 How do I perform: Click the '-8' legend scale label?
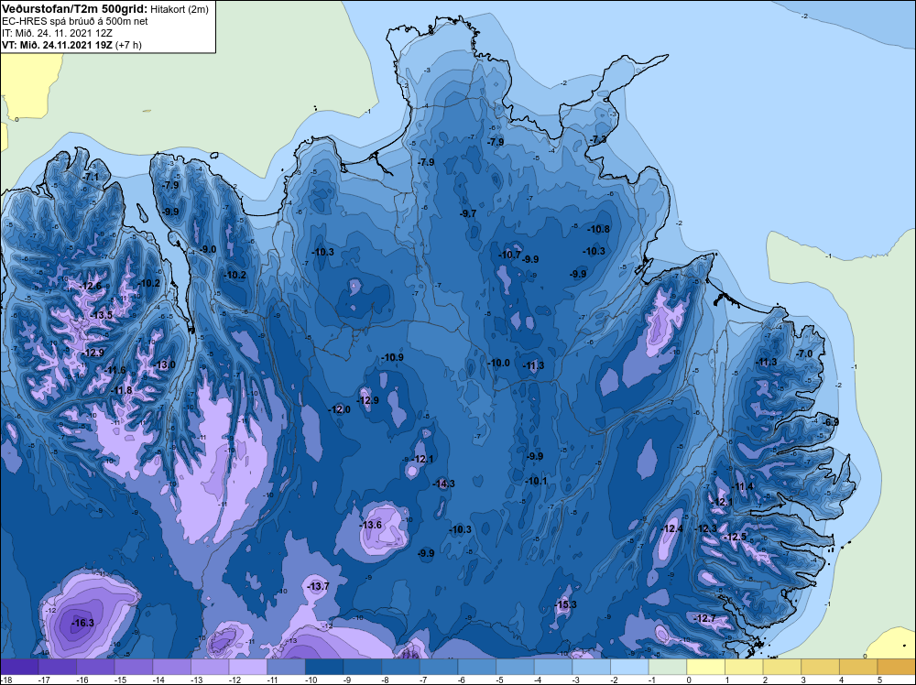[x=387, y=680]
